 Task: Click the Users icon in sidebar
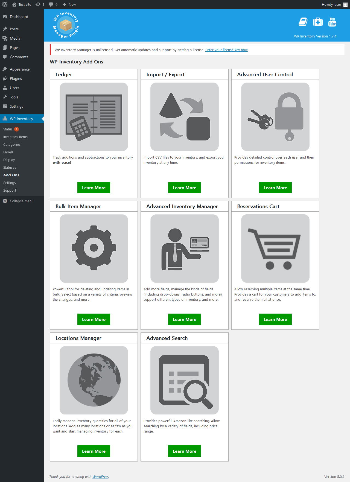coord(5,88)
